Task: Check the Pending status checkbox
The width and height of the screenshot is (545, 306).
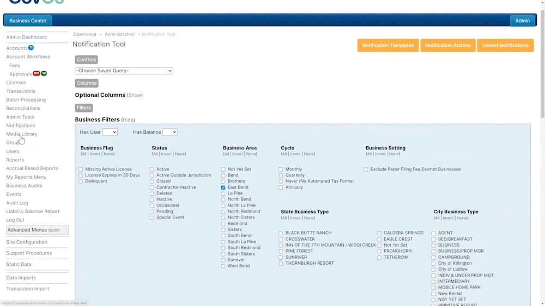Action: tap(152, 212)
